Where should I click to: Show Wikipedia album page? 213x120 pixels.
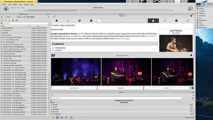tap(176, 21)
